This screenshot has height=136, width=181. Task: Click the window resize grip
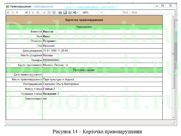pyautogui.click(x=174, y=123)
